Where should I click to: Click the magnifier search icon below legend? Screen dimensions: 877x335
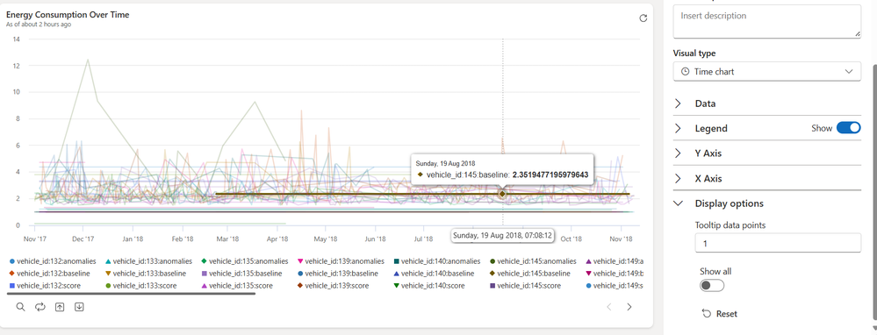(20, 307)
